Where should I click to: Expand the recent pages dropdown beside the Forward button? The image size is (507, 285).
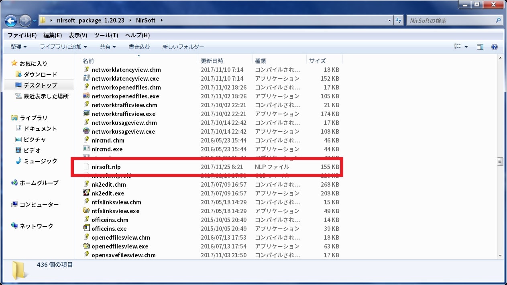(x=35, y=20)
